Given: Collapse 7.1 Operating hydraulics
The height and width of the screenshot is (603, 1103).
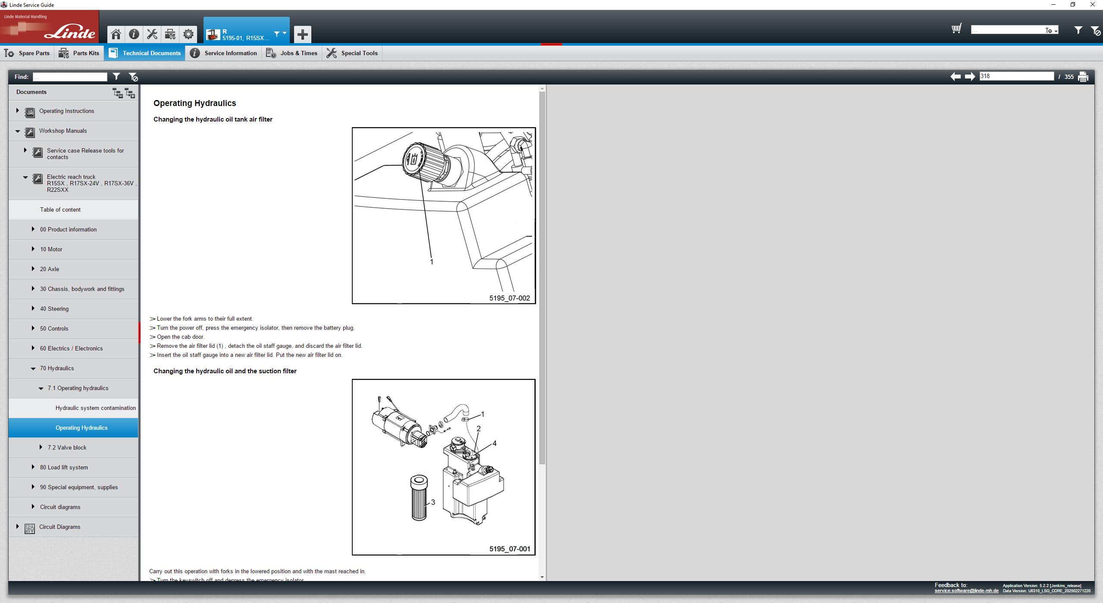Looking at the screenshot, I should coord(41,388).
